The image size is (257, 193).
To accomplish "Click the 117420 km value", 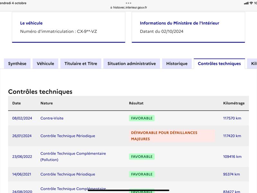I will [x=232, y=136].
